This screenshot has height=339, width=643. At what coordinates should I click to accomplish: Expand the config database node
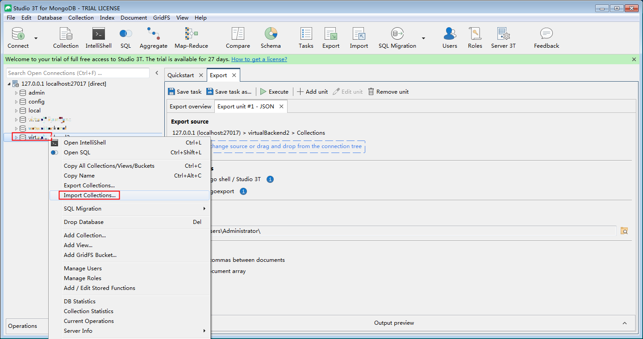click(x=16, y=102)
